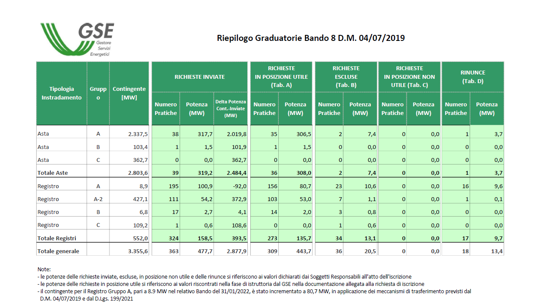Viewport: 536px width, 307px height.
Task: Click the Tipologia Instradamento column header
Action: tap(62, 93)
